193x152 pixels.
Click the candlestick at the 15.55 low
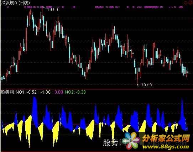click(137, 76)
